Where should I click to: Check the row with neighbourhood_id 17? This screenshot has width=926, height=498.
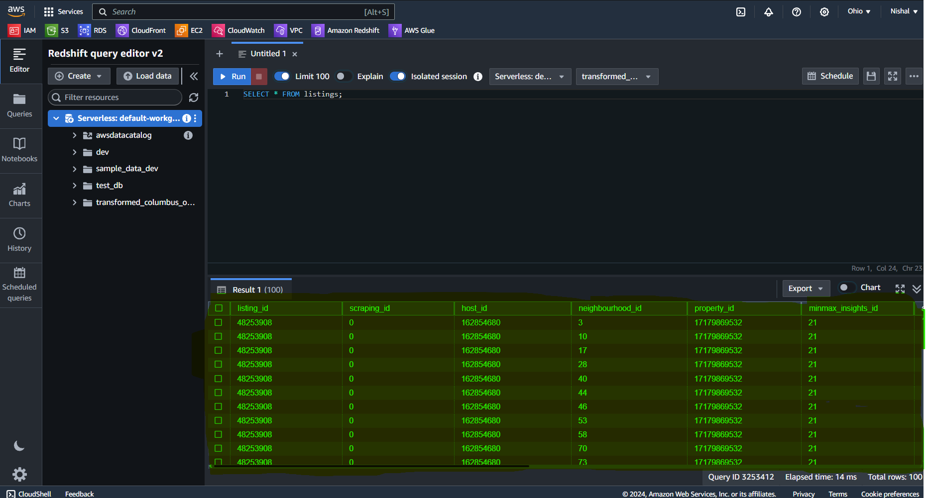(x=218, y=350)
